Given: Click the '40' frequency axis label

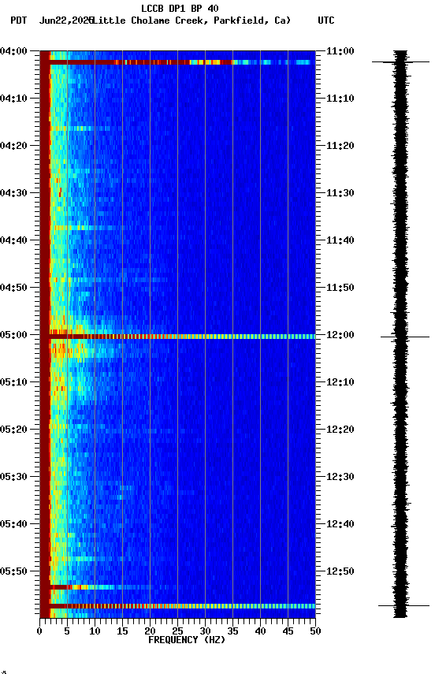Looking at the screenshot, I should pos(260,631).
